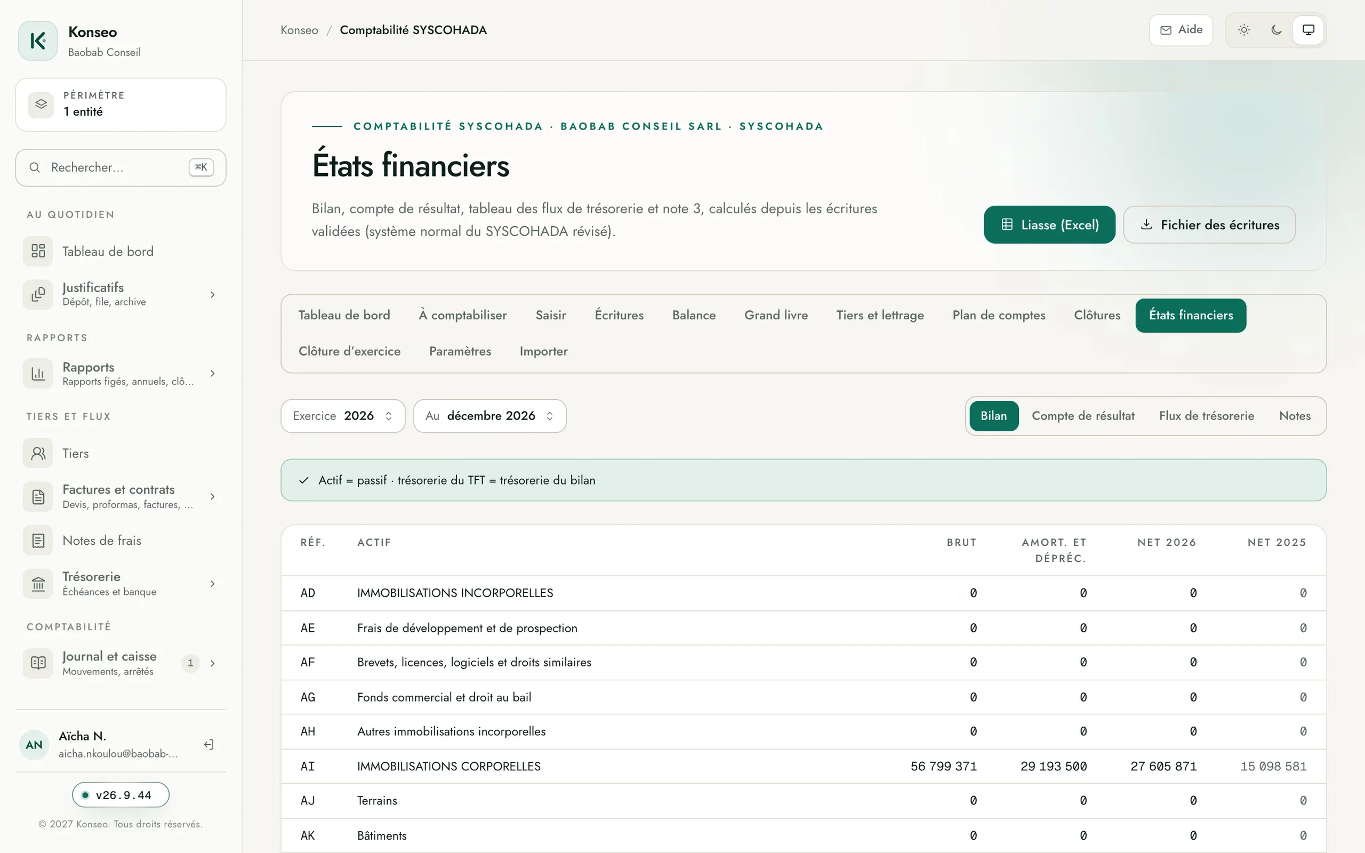Open the Importer tab
Screen dimensions: 1365x853
[x=543, y=351]
